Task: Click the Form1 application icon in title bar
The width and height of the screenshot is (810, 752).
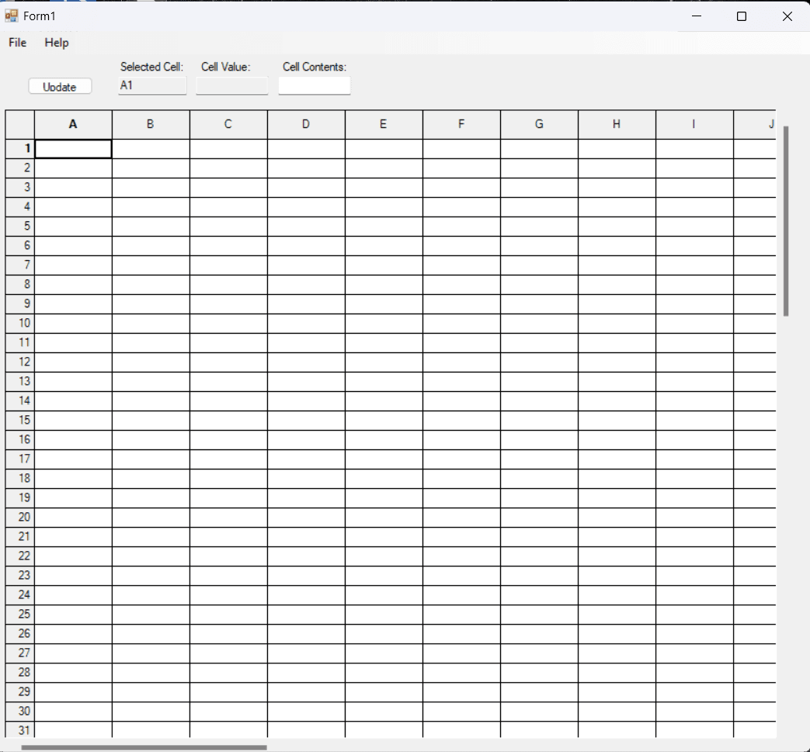Action: [x=12, y=16]
